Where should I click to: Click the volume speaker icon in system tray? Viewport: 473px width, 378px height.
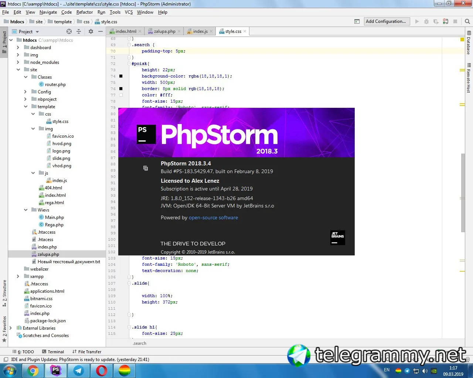[425, 371]
